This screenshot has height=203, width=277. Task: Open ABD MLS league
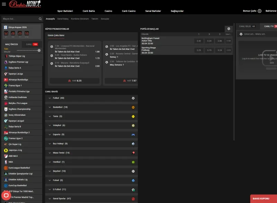point(22,156)
